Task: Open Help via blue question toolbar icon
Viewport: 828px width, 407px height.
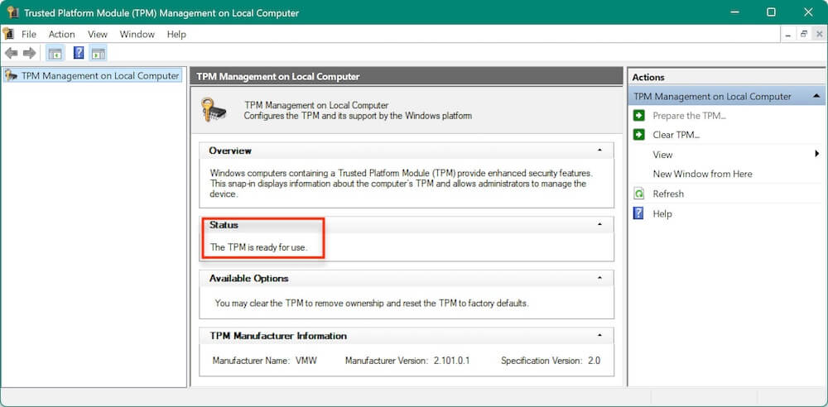Action: tap(78, 53)
